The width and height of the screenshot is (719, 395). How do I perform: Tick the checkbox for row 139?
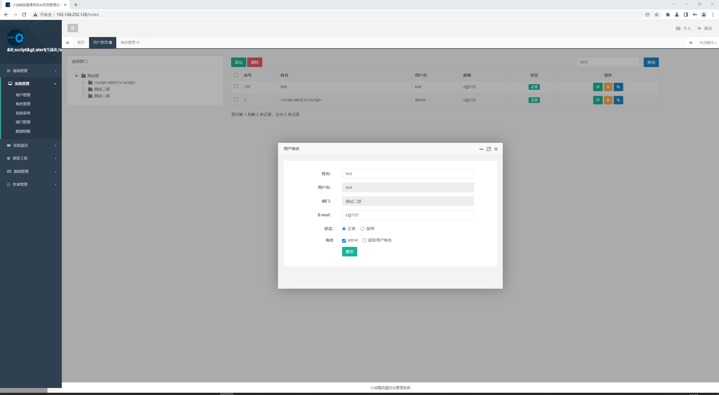point(236,86)
